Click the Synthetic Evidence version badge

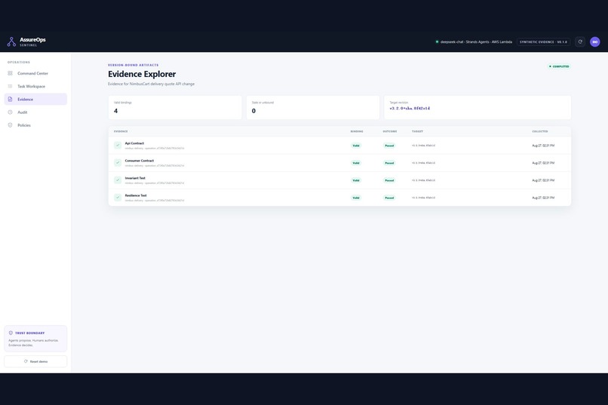(x=543, y=41)
